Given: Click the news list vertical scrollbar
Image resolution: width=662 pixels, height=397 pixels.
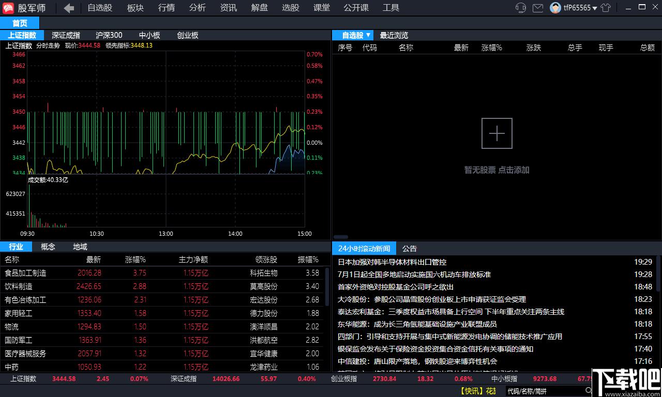Looking at the screenshot, I should point(658,274).
